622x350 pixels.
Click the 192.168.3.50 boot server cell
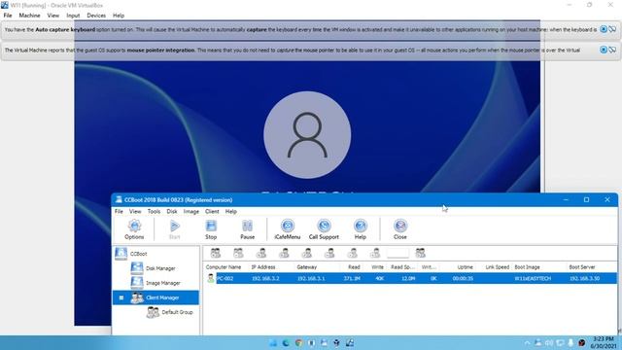point(584,279)
